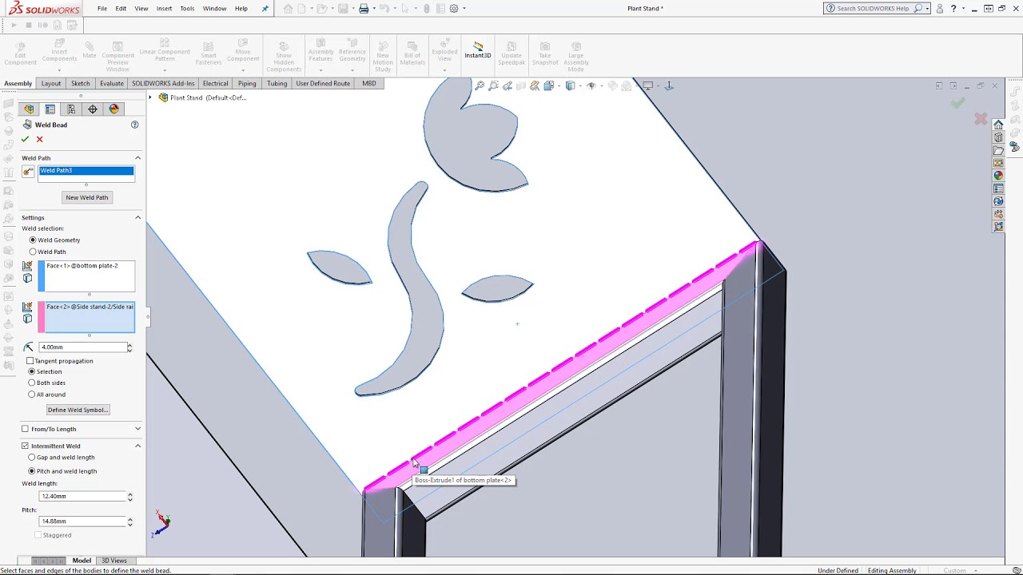Open the PropertyManager tab icon

click(50, 109)
